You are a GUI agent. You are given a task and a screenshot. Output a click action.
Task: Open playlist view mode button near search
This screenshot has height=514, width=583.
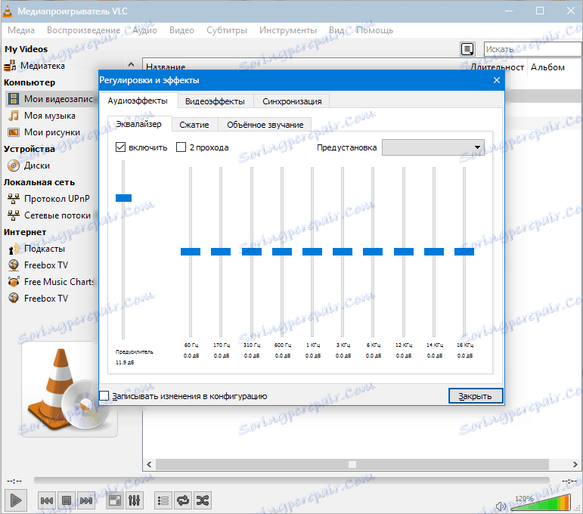coord(468,49)
